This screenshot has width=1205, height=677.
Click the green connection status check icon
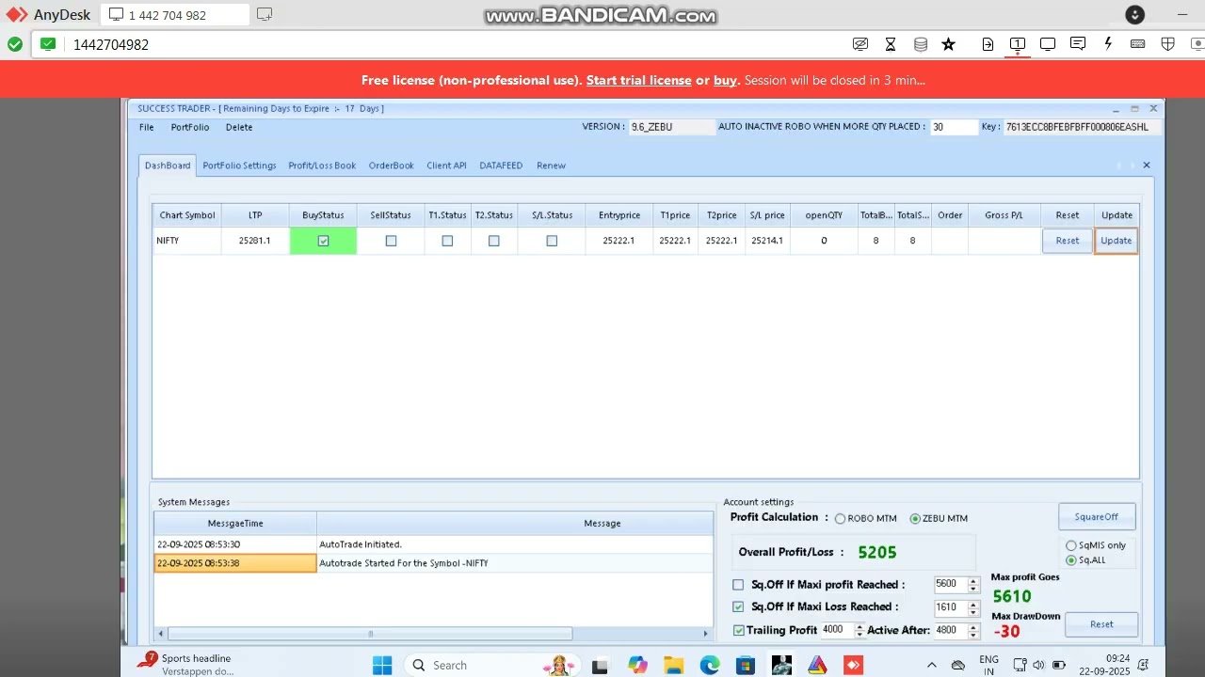click(x=15, y=44)
